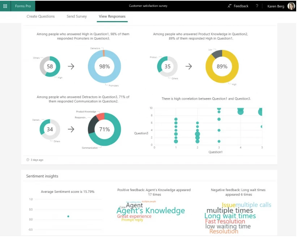Open the Send Survey tab
The height and width of the screenshot is (238, 298).
(76, 16)
